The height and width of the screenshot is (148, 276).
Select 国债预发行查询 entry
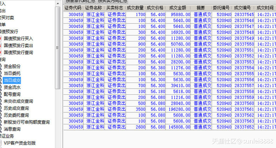[18, 53]
